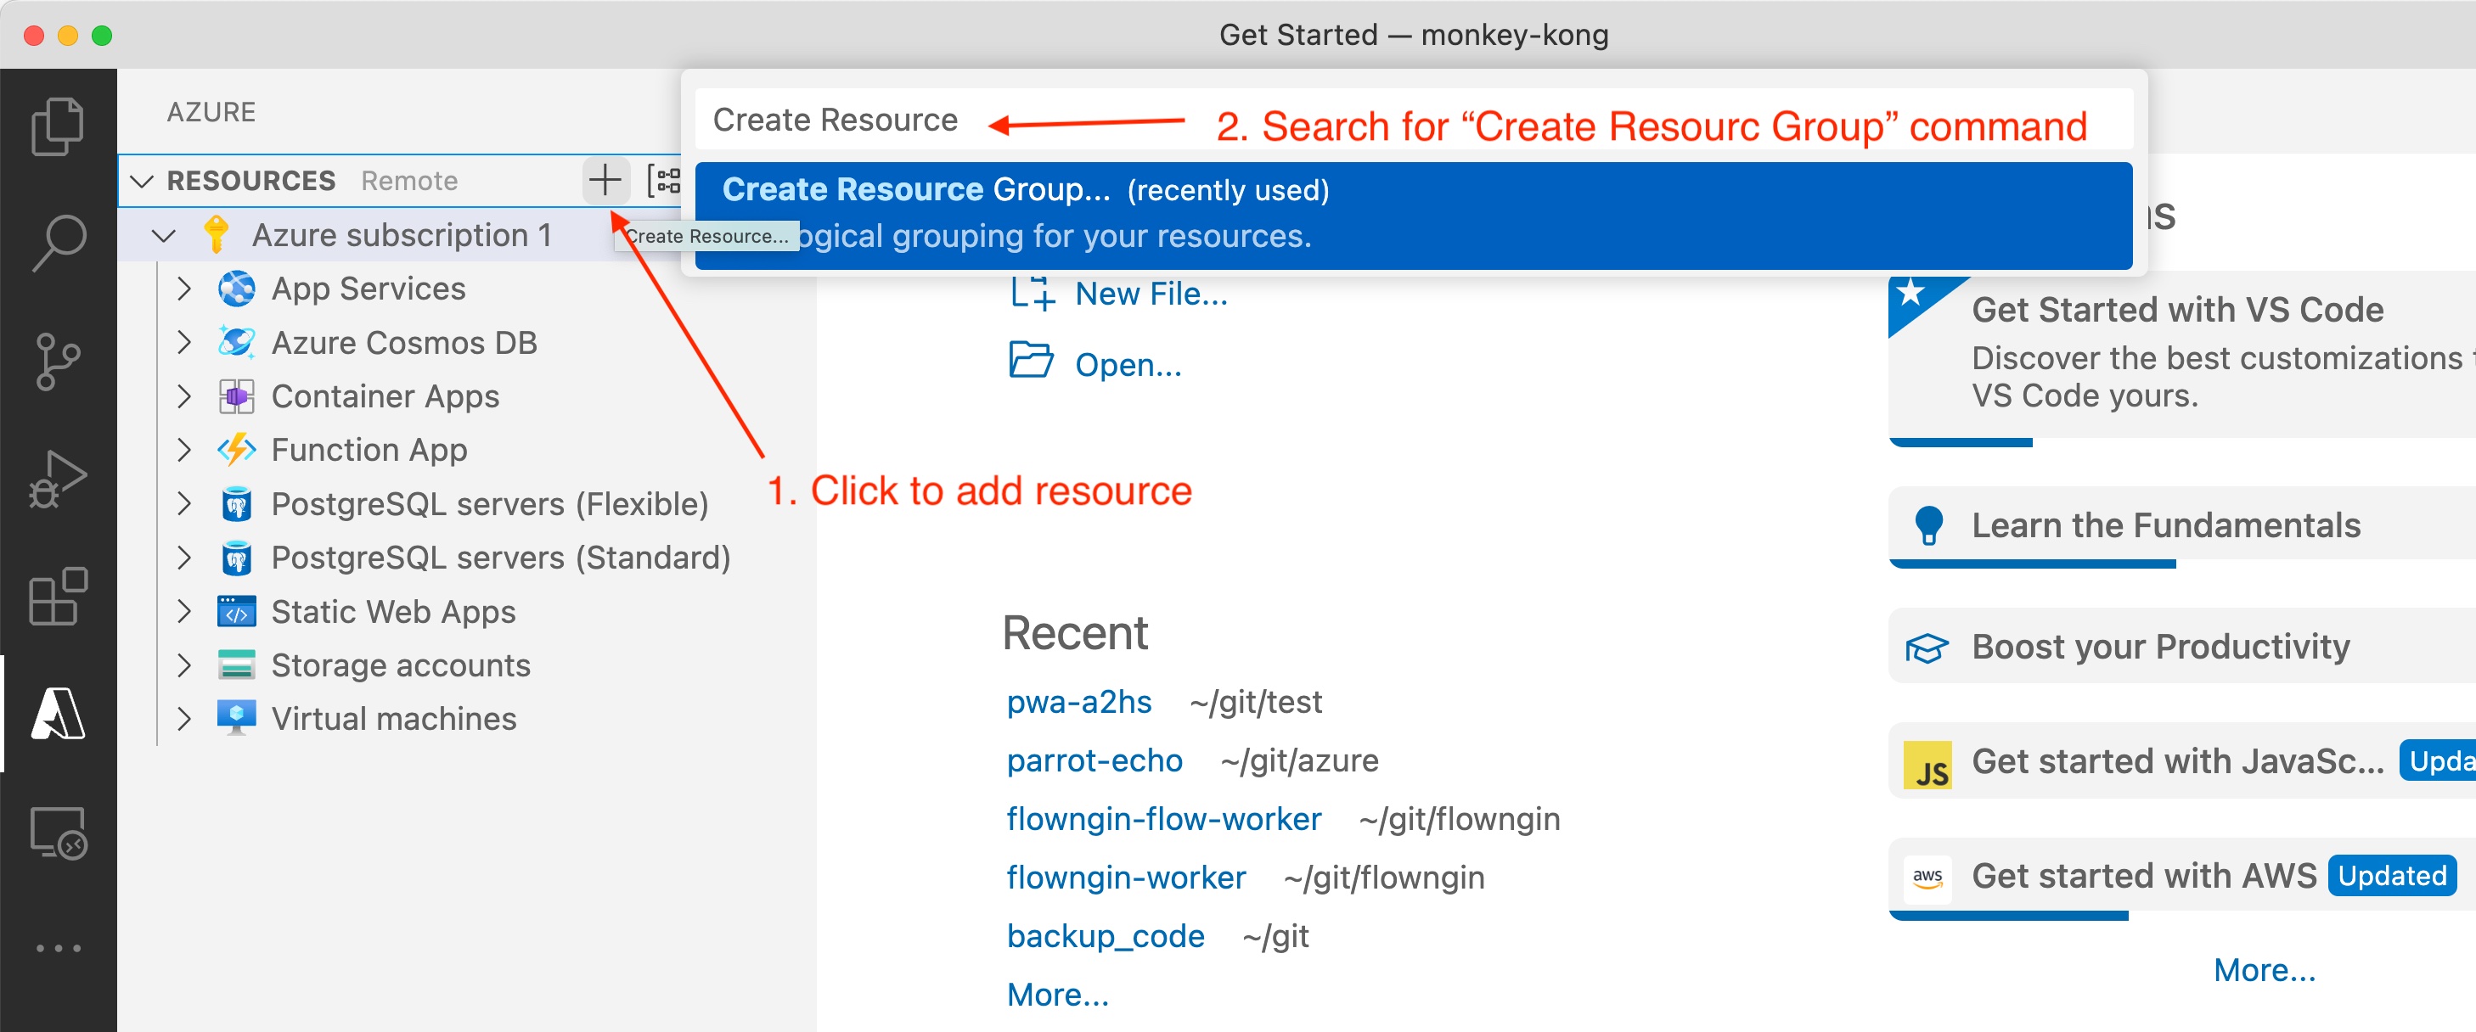
Task: Click the Storage accounts icon
Action: 236,665
